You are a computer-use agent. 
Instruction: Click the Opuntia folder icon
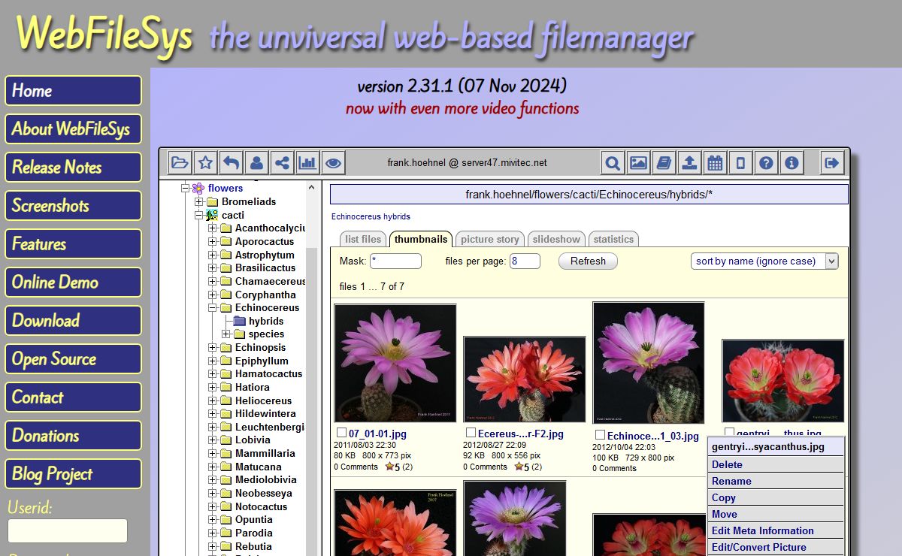[x=225, y=520]
